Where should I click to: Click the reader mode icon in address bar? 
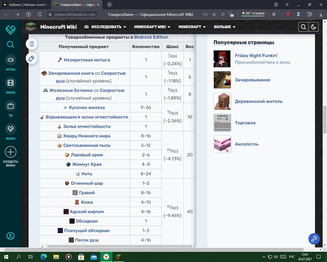click(214, 14)
